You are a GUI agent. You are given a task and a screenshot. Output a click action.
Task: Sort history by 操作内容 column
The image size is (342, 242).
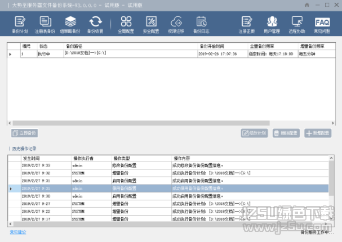coord(250,158)
